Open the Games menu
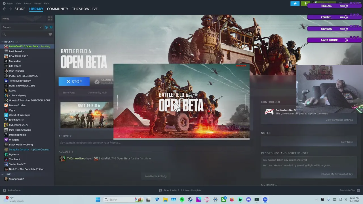The width and height of the screenshot is (363, 204). pos(37,3)
